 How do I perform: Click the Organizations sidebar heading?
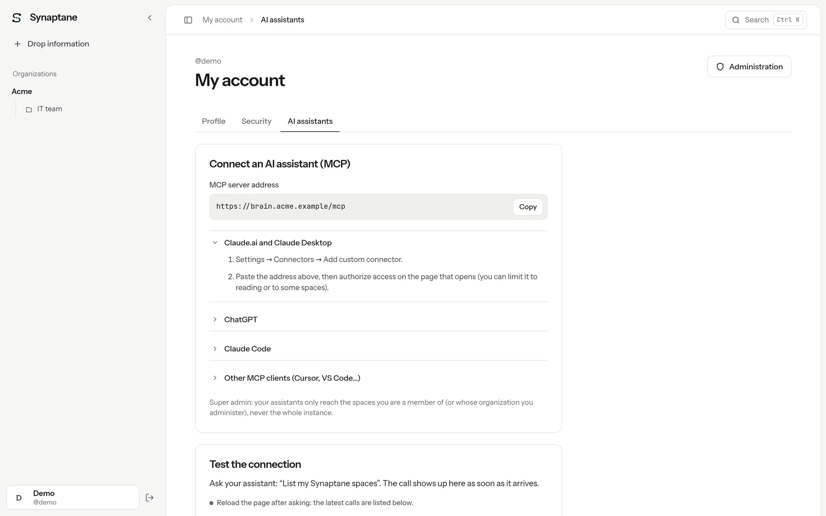point(35,74)
